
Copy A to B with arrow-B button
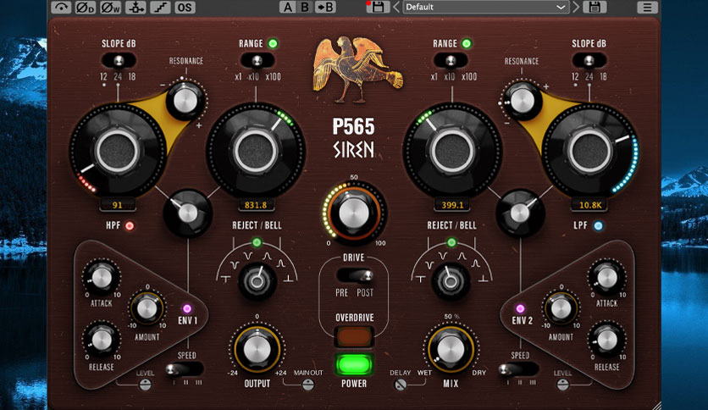325,8
